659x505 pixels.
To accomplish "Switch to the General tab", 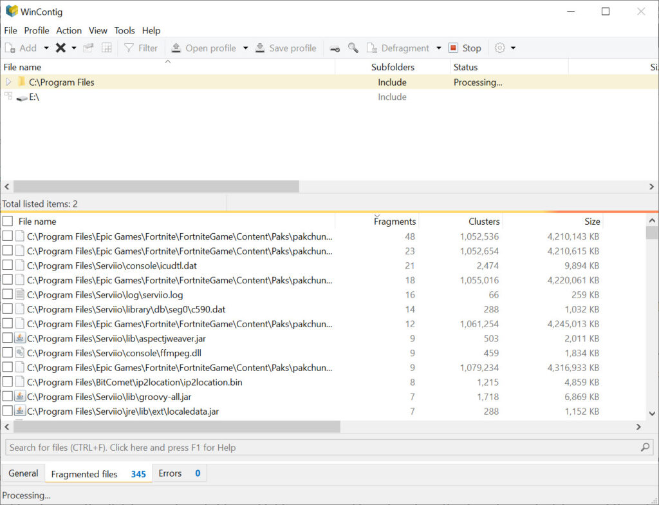I will (24, 473).
